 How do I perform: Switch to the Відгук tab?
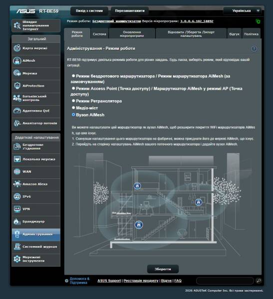tap(234, 34)
